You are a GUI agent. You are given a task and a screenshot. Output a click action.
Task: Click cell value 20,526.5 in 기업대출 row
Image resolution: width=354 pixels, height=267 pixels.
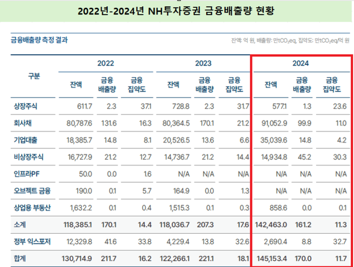click(x=176, y=141)
